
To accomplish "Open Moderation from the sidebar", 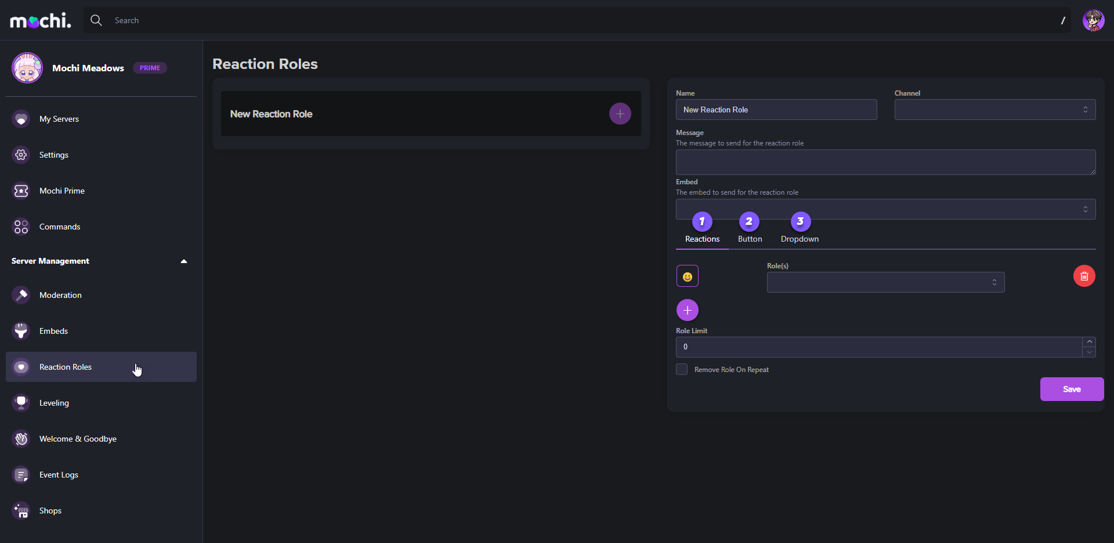I will pyautogui.click(x=60, y=295).
